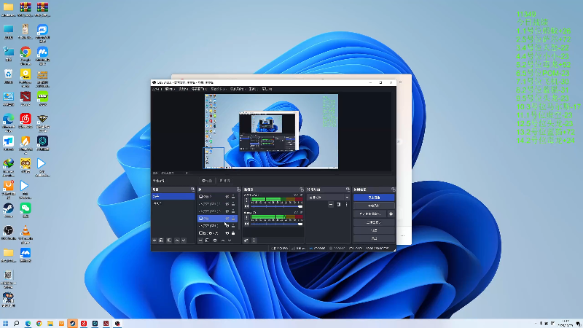Toggle lock on the first source row
Image resolution: width=583 pixels, height=328 pixels.
[233, 197]
